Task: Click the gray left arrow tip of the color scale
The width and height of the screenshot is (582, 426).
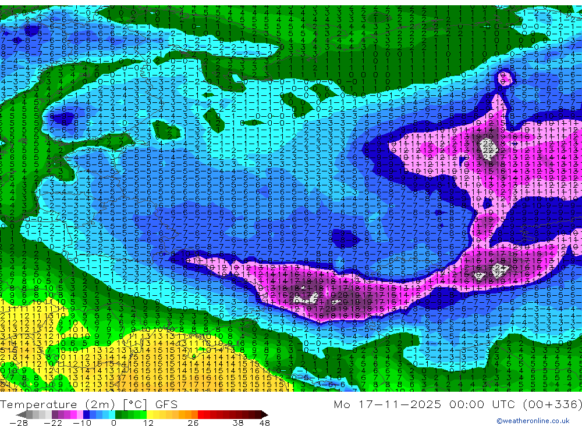Action: [21, 414]
